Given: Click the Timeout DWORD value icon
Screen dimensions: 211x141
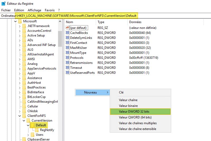Looking at the screenshot, I should pos(68,68).
